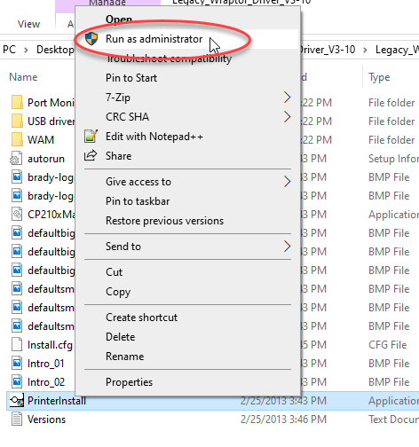Click the WAM folder icon
The image size is (419, 447).
click(x=17, y=139)
